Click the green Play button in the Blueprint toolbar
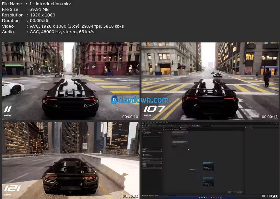 pos(193,126)
